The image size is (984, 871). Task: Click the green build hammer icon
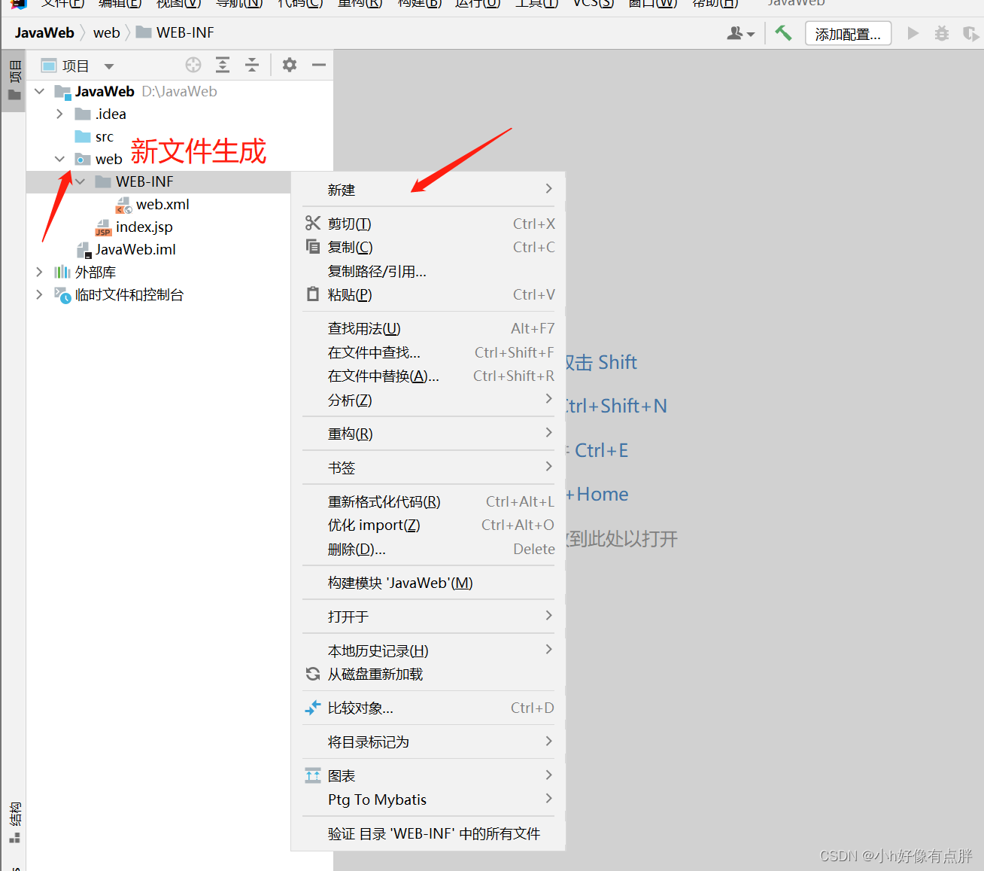coord(782,33)
